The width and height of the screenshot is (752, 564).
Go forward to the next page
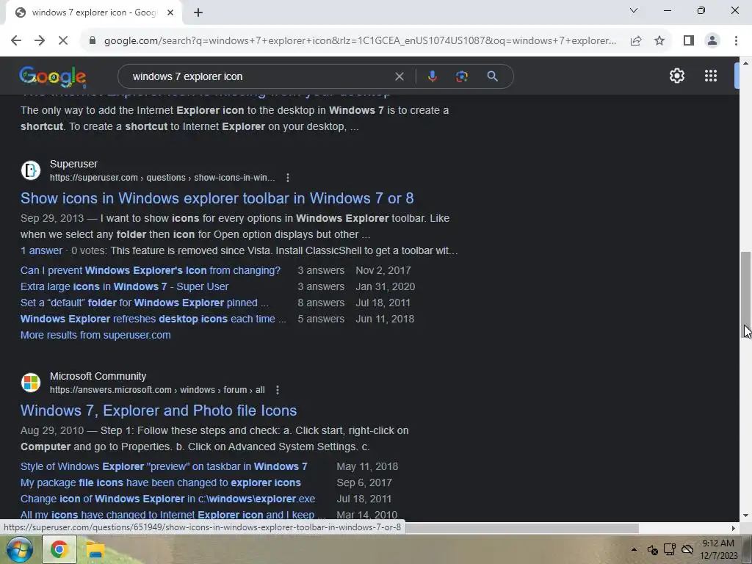click(40, 41)
